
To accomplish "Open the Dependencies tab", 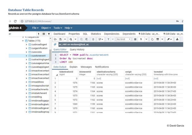I will coord(112,34).
